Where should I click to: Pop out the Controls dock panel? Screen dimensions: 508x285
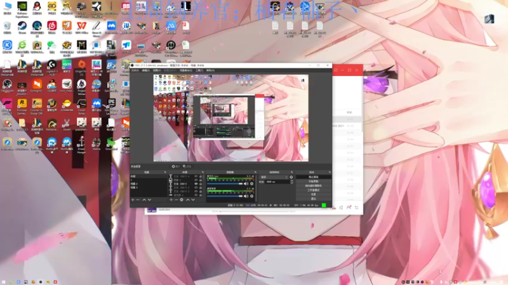point(330,172)
